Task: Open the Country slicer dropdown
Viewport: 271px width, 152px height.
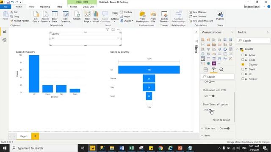Action: click(118, 38)
